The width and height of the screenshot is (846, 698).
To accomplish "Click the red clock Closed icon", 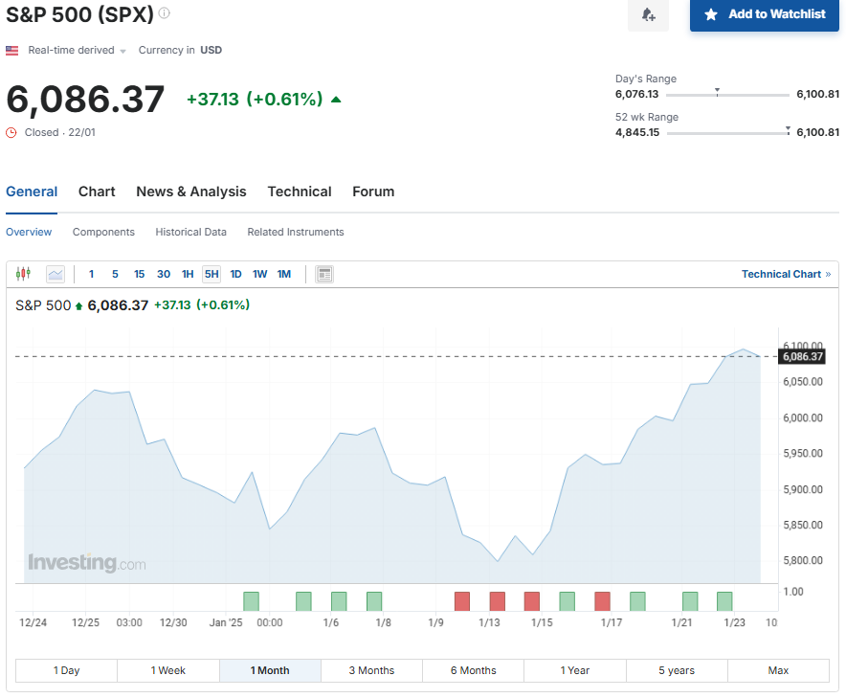I will click(x=11, y=132).
